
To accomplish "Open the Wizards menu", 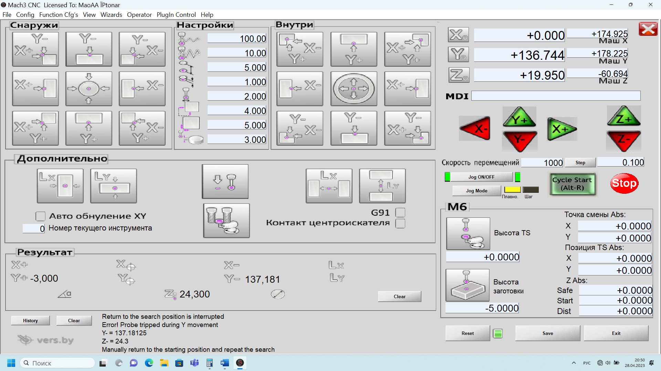I will coord(111,15).
